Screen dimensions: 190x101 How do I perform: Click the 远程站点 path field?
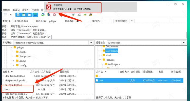tap(144, 43)
